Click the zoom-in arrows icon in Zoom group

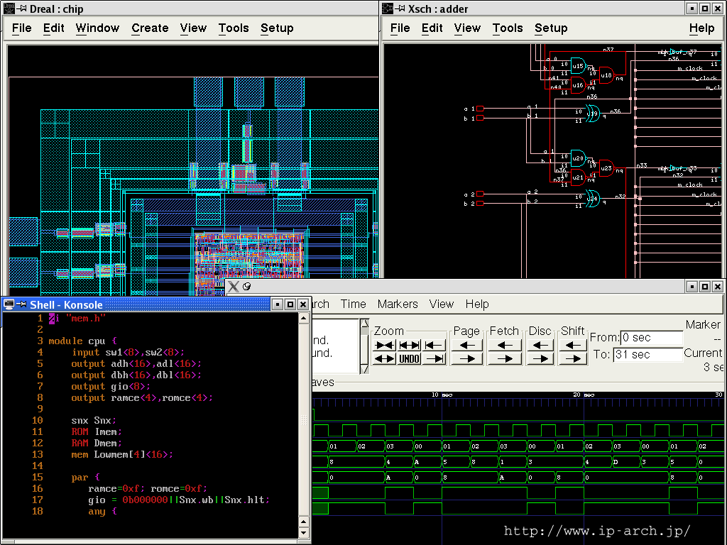pyautogui.click(x=385, y=345)
